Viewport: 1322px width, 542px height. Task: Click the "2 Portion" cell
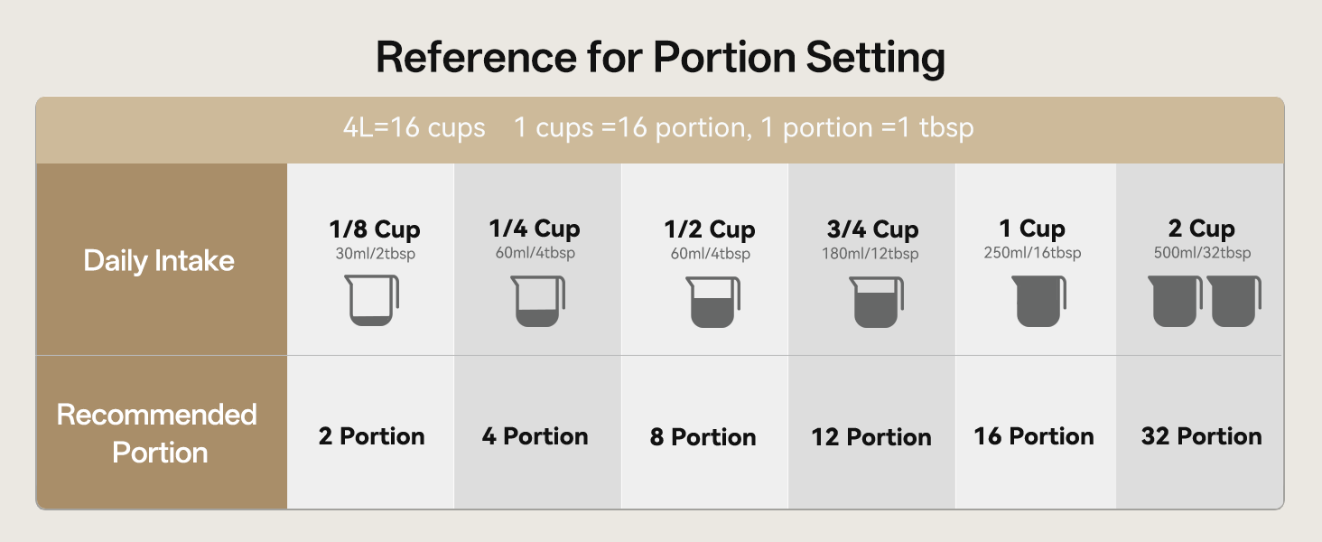371,436
